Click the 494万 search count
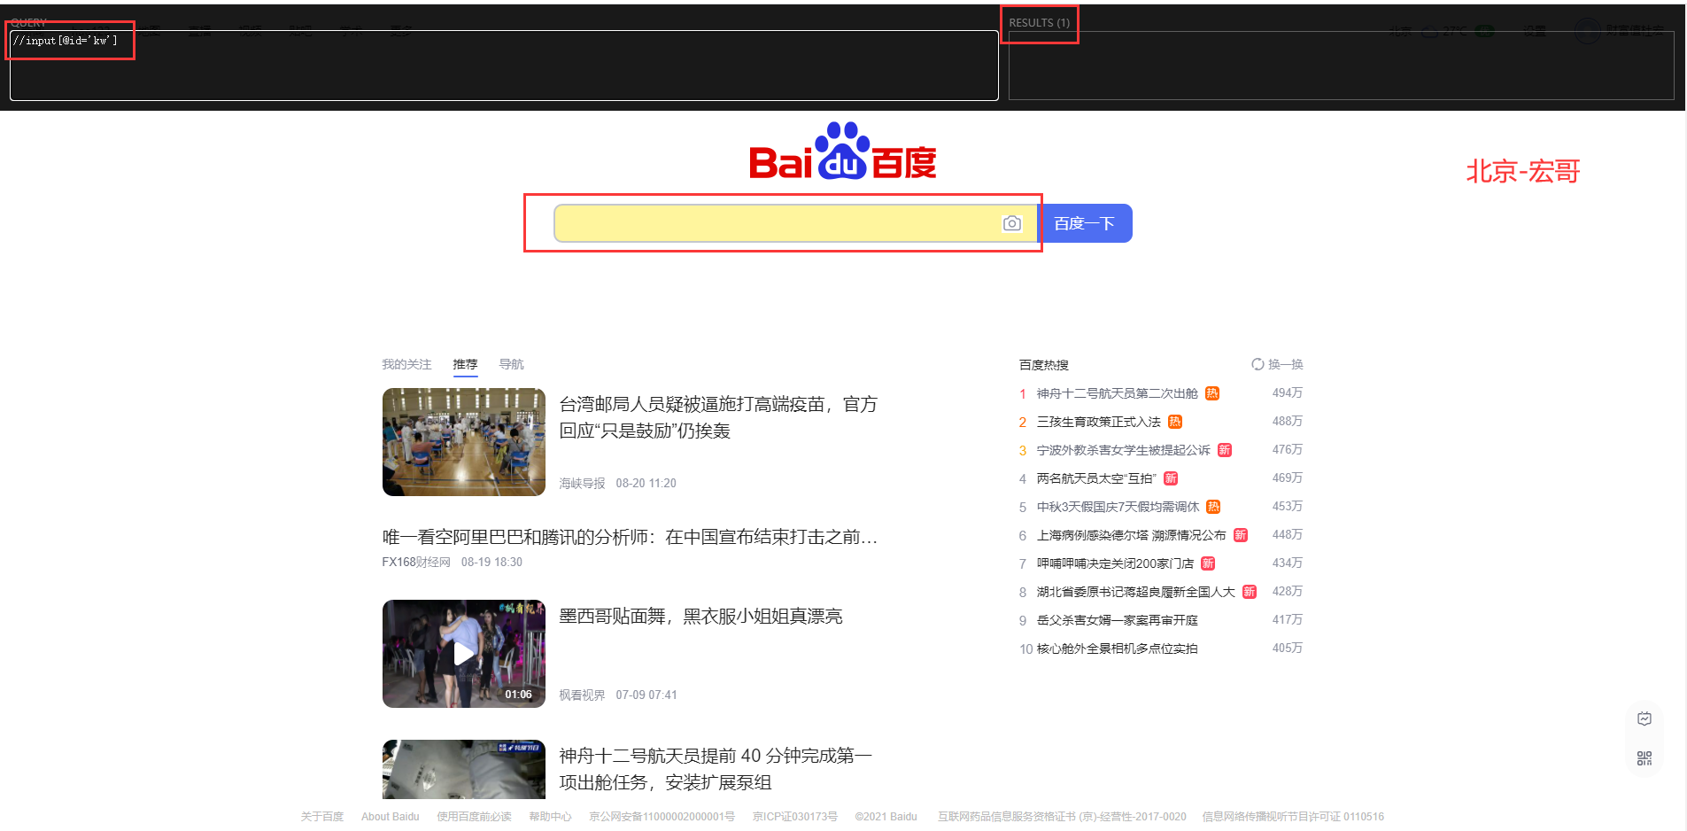1687x831 pixels. pyautogui.click(x=1288, y=392)
